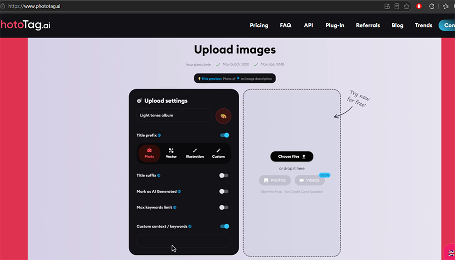Select the Vector title prefix option
455x260 pixels.
171,153
